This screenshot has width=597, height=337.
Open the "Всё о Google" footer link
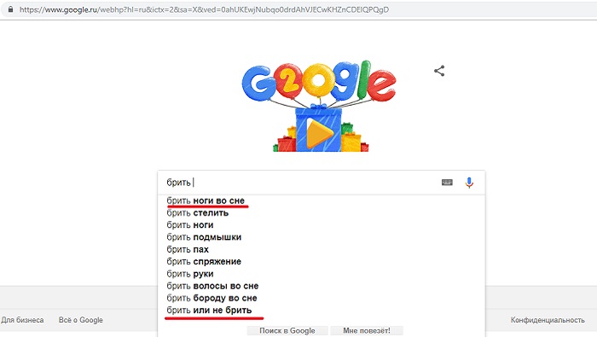[81, 320]
